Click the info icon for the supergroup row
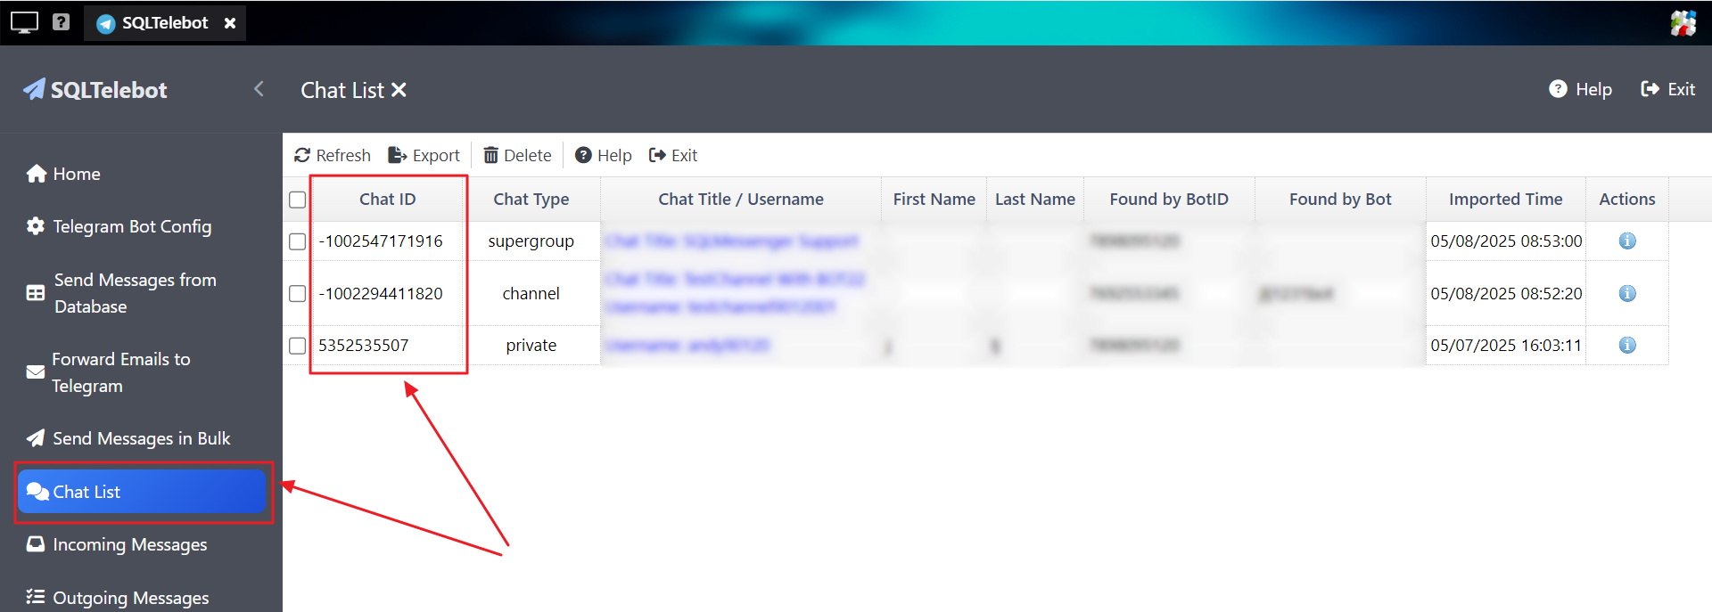 pyautogui.click(x=1626, y=241)
